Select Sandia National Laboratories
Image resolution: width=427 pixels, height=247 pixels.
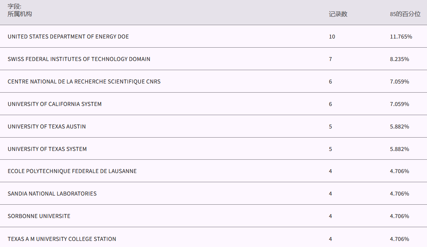pos(52,194)
